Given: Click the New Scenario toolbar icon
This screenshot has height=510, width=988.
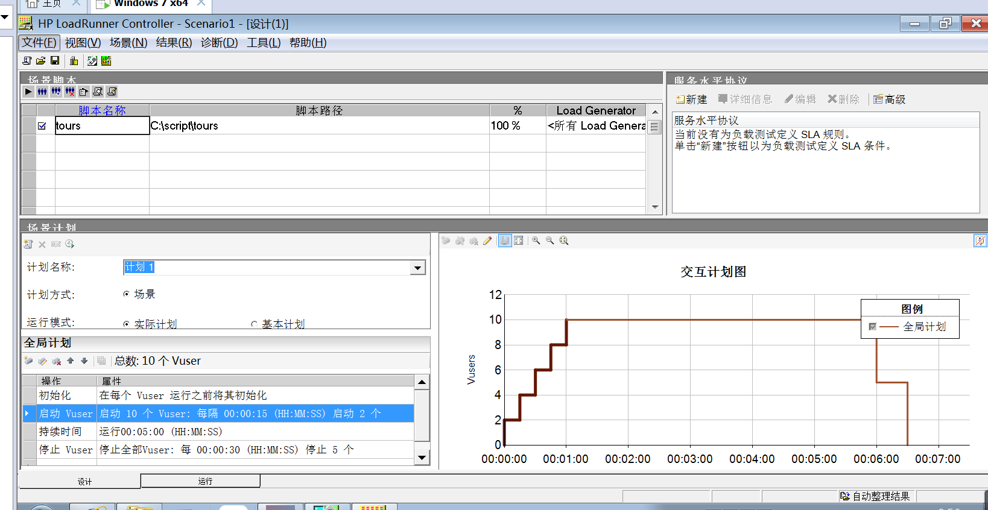Looking at the screenshot, I should [27, 61].
